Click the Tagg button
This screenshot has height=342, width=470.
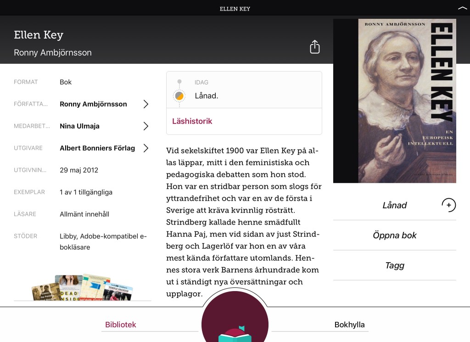(394, 265)
